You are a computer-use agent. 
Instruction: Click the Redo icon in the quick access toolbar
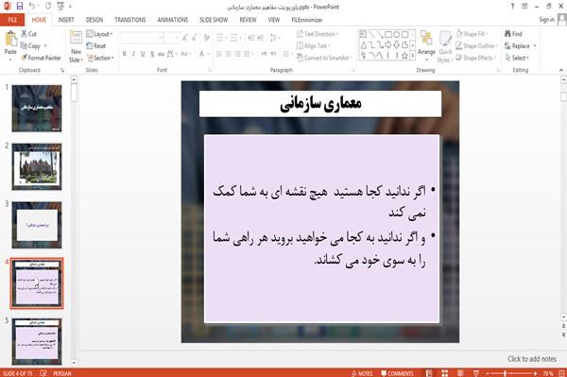coord(48,7)
